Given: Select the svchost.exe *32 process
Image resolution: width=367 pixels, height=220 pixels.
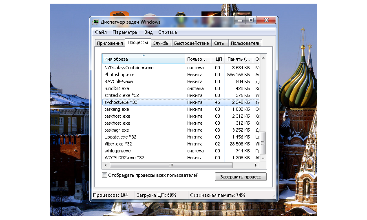Looking at the screenshot, I should [181, 102].
